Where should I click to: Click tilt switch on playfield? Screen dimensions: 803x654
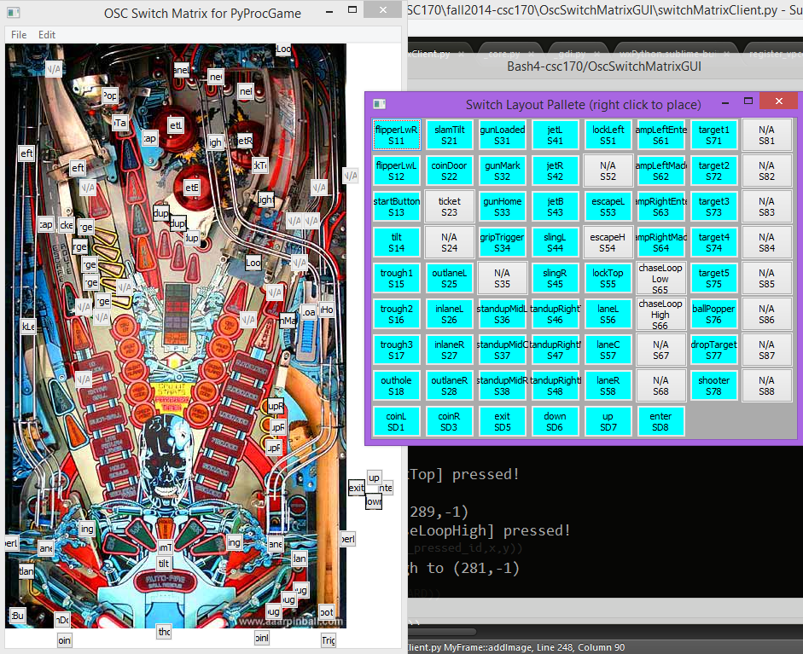163,564
